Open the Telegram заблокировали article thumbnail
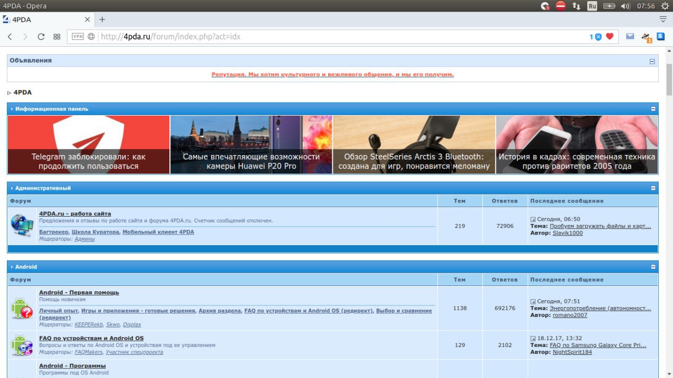 tap(88, 145)
